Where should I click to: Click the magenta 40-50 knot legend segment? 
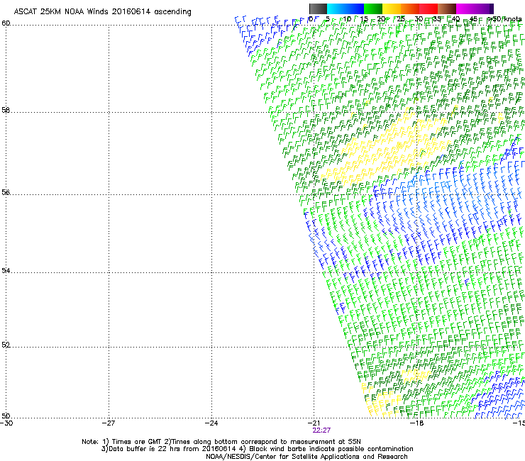[475, 9]
